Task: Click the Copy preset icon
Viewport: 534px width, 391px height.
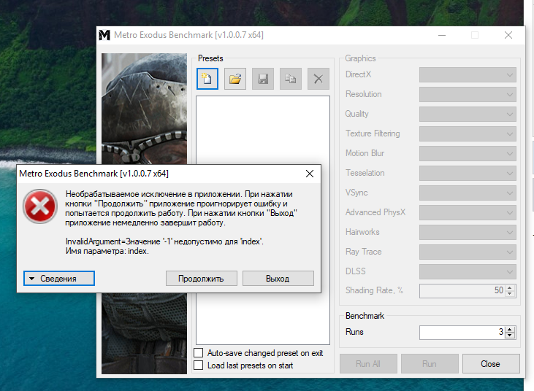Action: point(291,79)
